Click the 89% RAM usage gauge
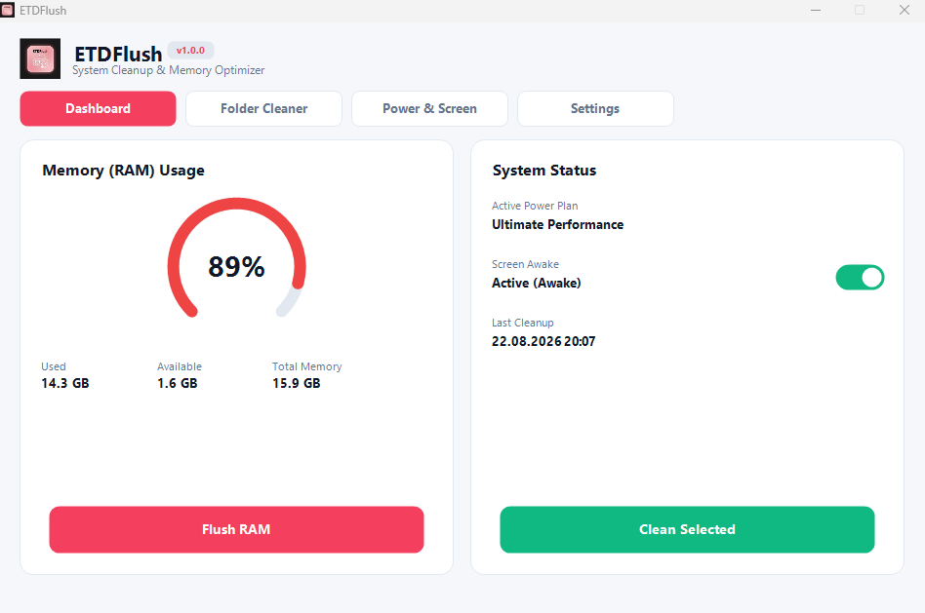This screenshot has height=613, width=925. pyautogui.click(x=236, y=259)
